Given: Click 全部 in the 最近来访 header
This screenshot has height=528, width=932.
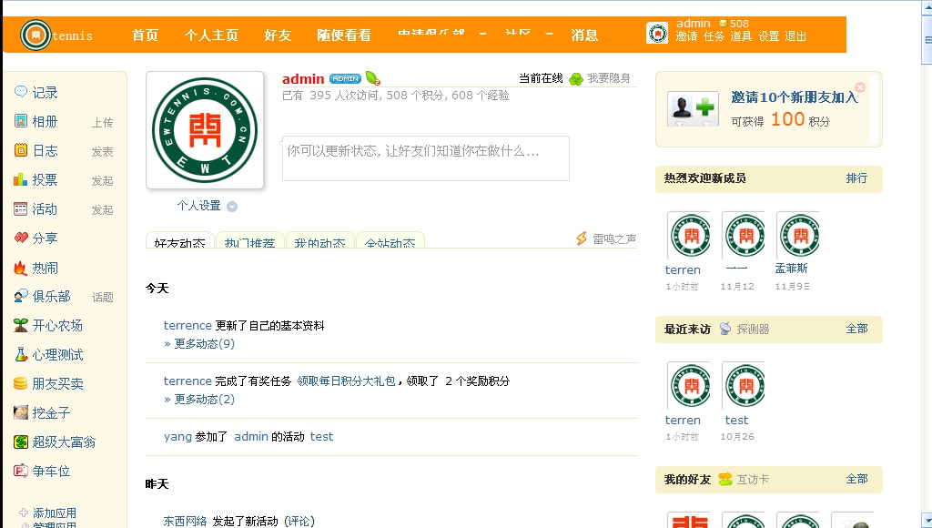Looking at the screenshot, I should tap(856, 329).
